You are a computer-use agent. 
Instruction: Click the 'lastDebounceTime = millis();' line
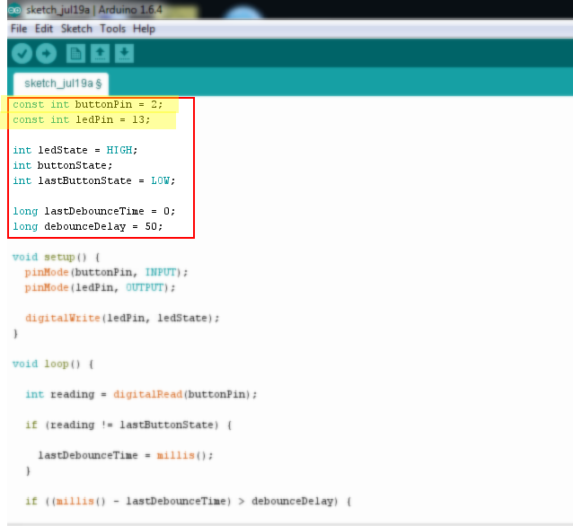126,455
